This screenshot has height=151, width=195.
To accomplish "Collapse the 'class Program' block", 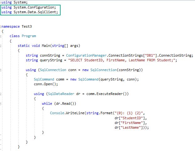I will [1, 36].
